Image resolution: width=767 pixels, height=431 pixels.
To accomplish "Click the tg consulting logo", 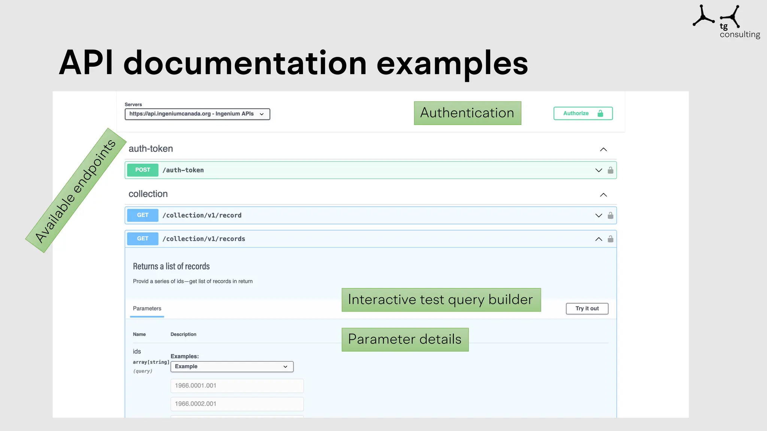I will 726,21.
